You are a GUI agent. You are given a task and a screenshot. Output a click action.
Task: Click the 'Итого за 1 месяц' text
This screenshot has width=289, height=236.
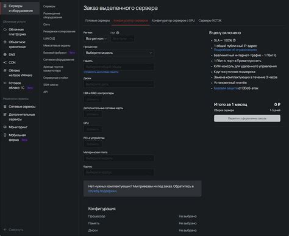(x=230, y=104)
